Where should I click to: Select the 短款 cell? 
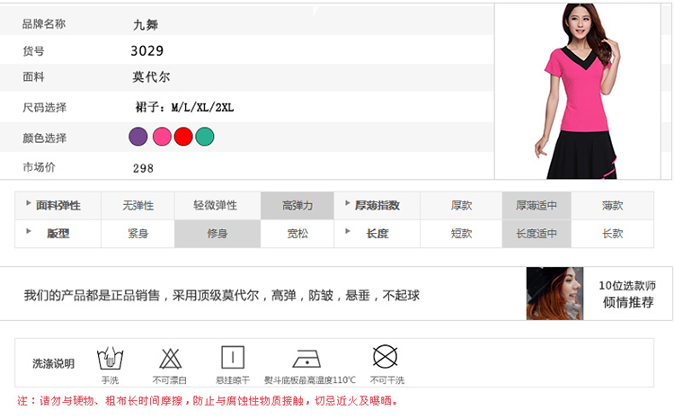[x=461, y=234]
